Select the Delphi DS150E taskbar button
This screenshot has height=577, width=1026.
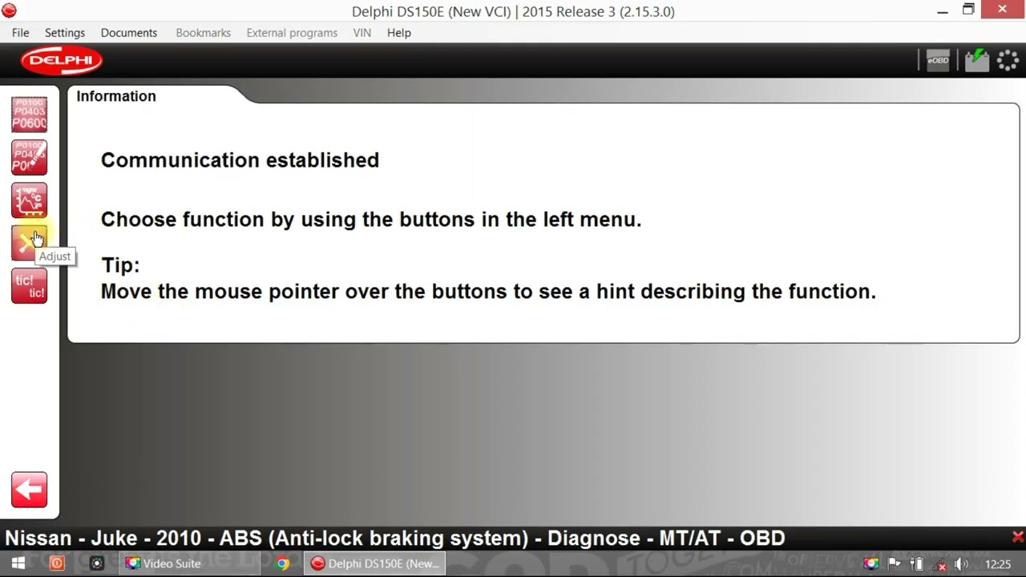(x=374, y=563)
